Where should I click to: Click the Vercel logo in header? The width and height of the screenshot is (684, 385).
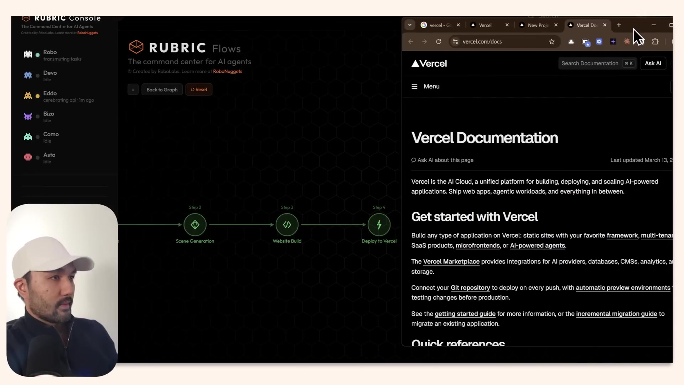click(429, 63)
